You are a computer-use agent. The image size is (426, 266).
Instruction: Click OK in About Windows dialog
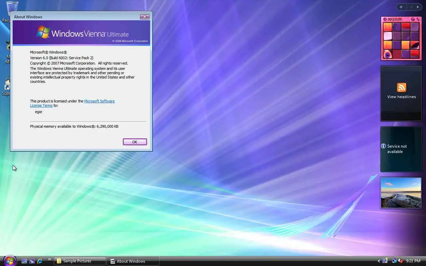[135, 142]
